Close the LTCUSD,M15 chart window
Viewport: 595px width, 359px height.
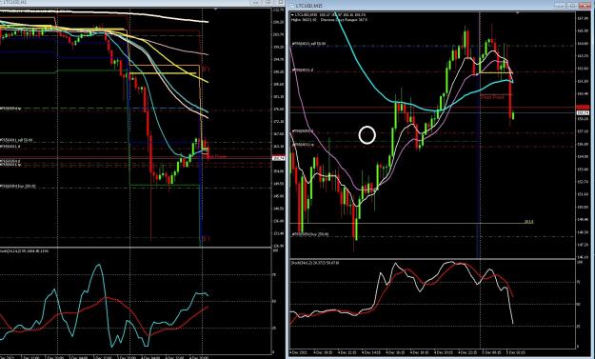[x=585, y=5]
